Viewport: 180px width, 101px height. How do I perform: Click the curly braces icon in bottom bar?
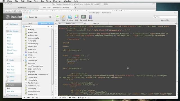37,98
